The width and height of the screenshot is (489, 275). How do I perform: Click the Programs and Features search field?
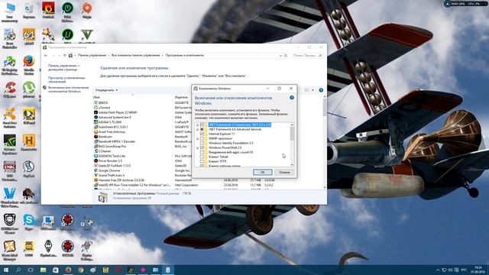[x=307, y=56]
